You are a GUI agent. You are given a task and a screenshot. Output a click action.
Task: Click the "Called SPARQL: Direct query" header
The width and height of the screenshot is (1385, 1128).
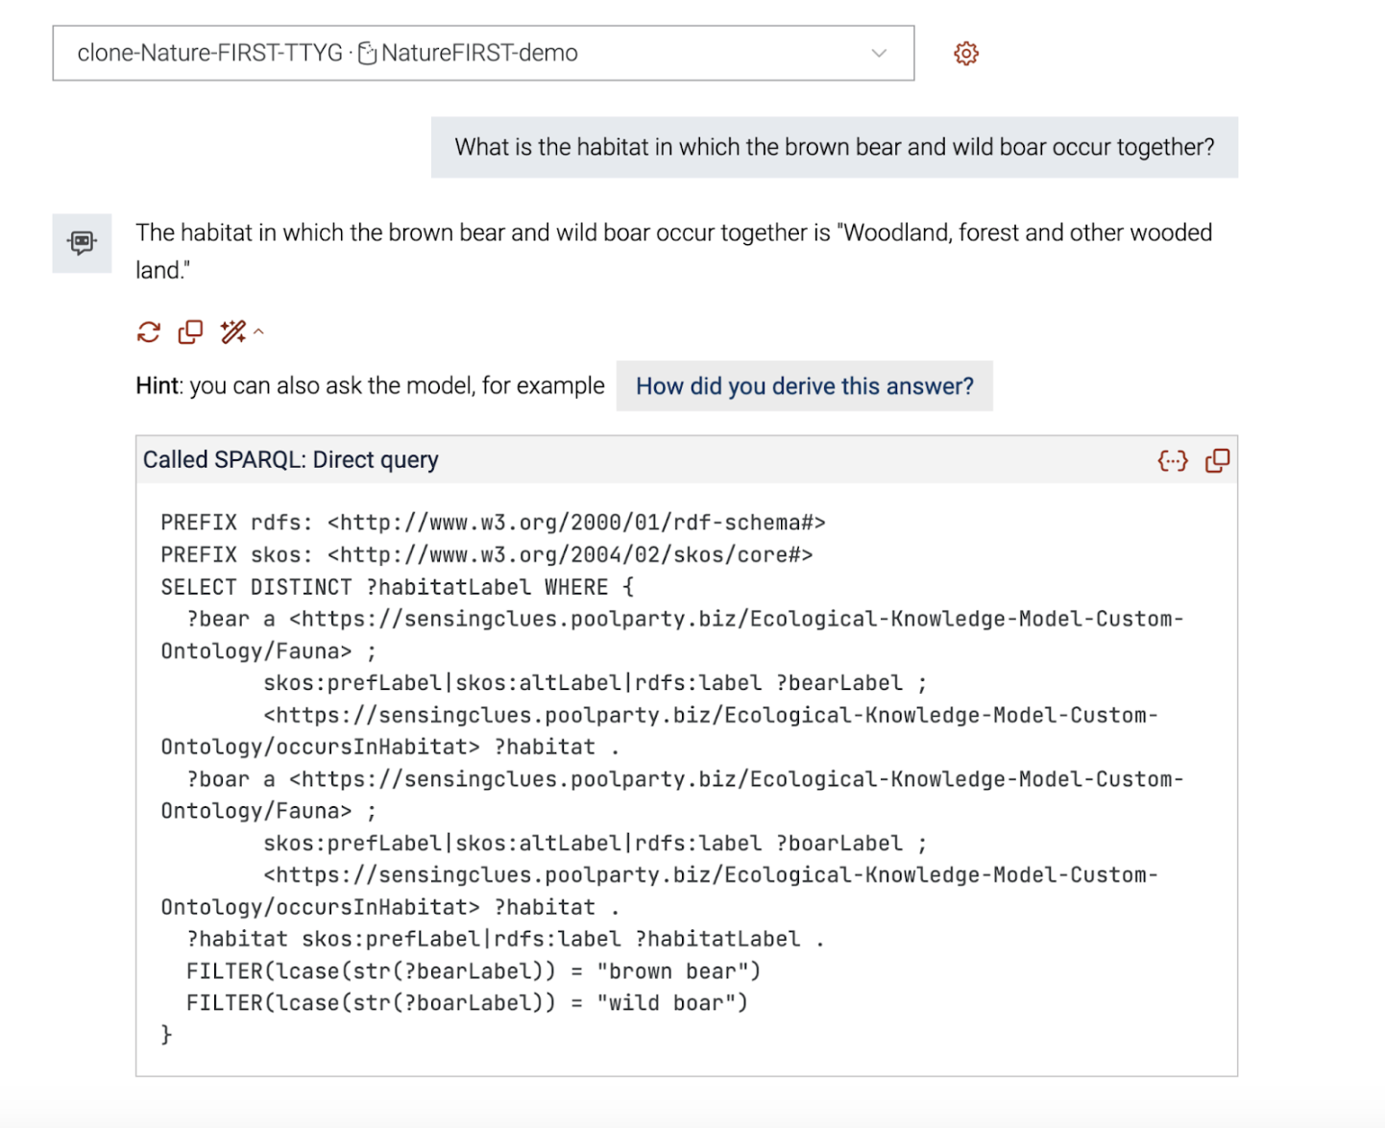[291, 460]
